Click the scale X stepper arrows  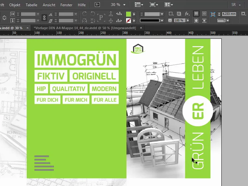pos(18,14)
